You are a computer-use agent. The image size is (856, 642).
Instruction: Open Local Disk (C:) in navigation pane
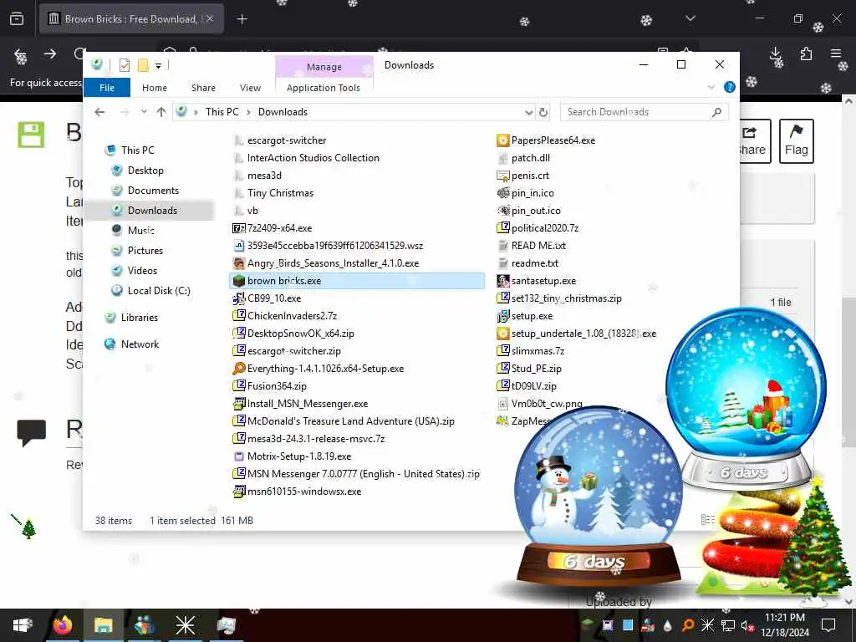pyautogui.click(x=159, y=290)
